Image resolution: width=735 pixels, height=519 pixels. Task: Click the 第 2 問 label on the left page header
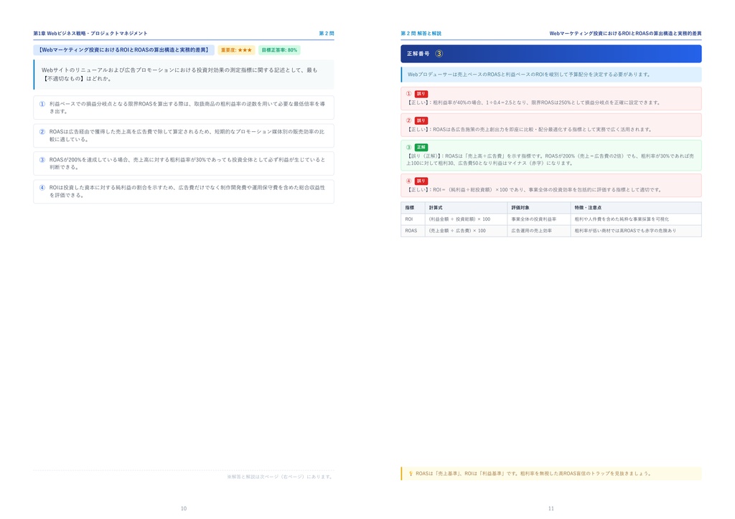[327, 33]
